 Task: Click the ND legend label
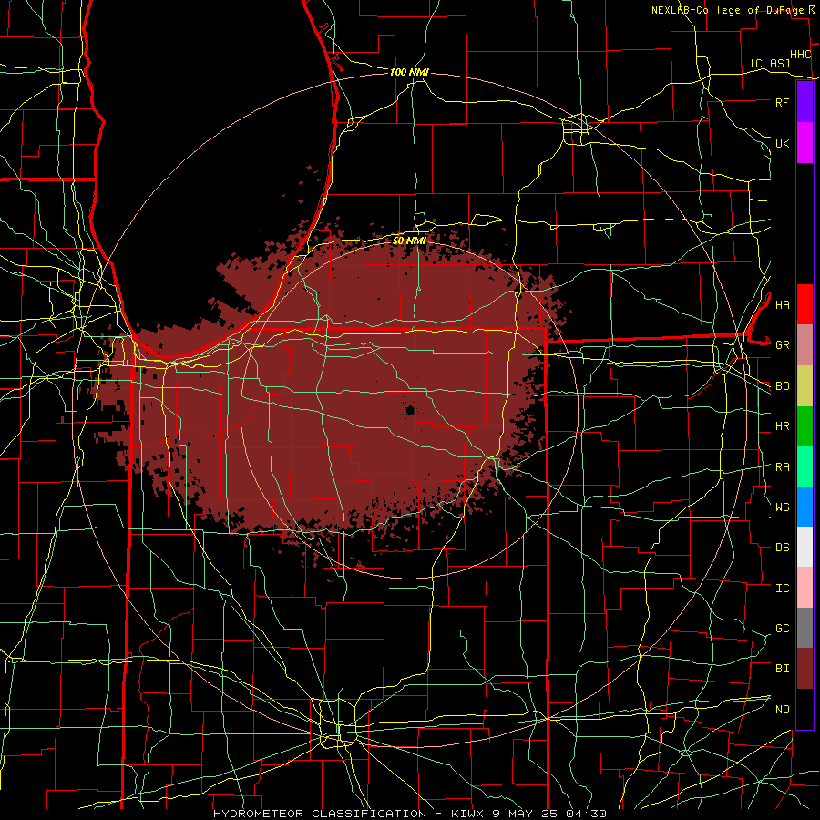coord(782,710)
